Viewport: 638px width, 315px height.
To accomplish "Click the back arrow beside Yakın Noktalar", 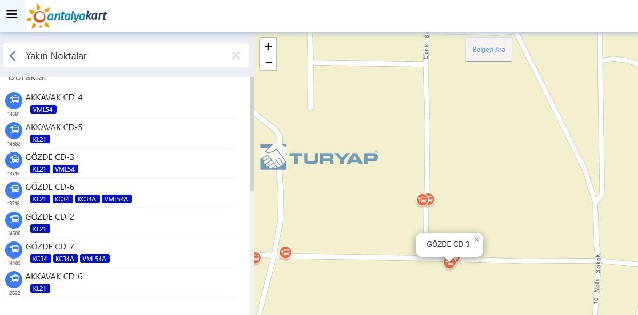I will (x=13, y=55).
